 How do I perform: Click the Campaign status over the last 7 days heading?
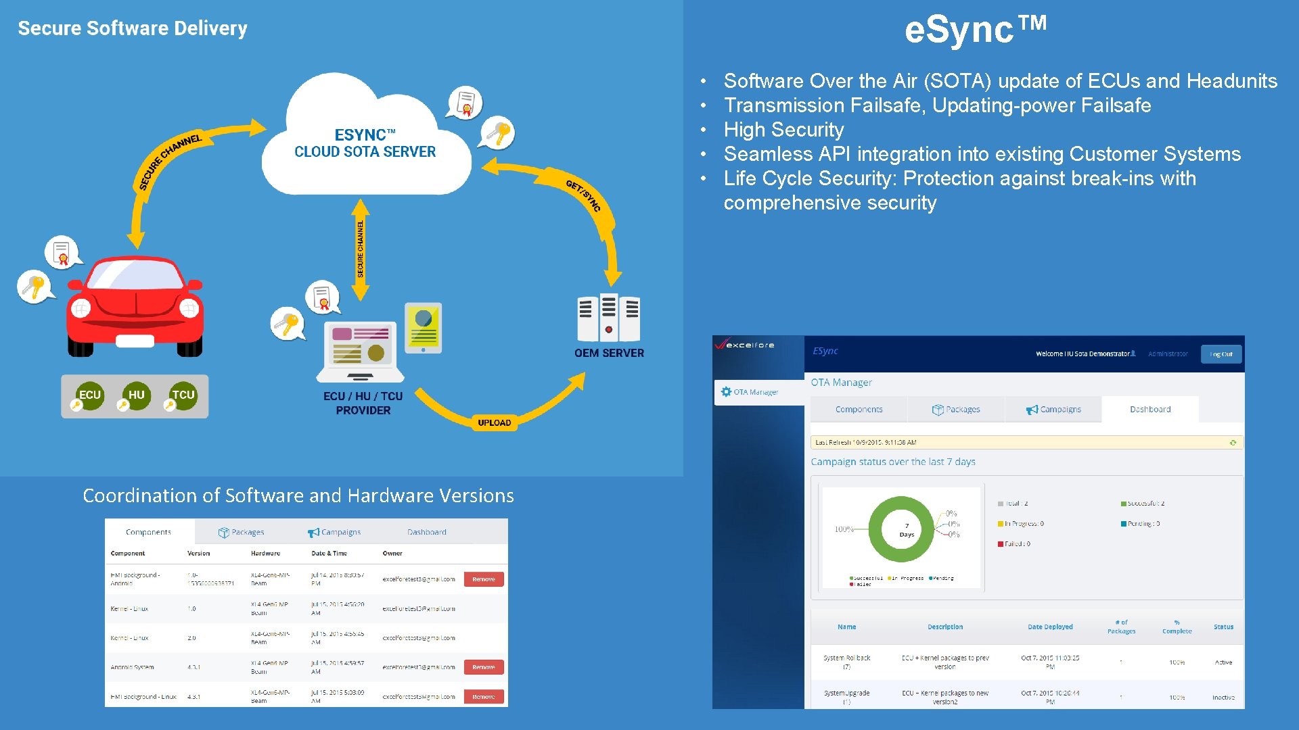point(893,462)
